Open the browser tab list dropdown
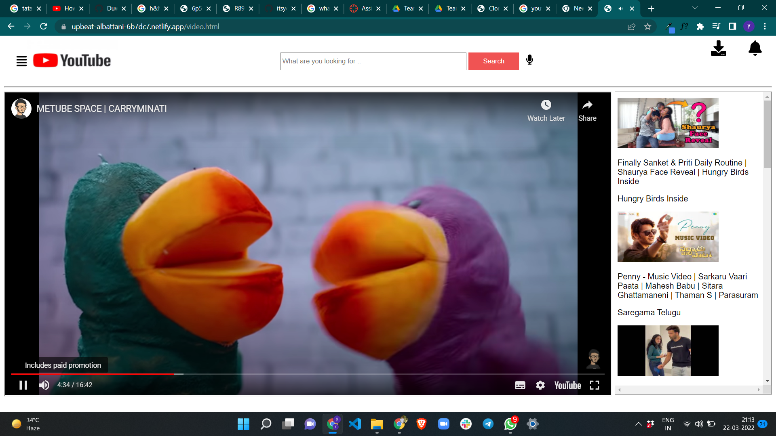 695,7
